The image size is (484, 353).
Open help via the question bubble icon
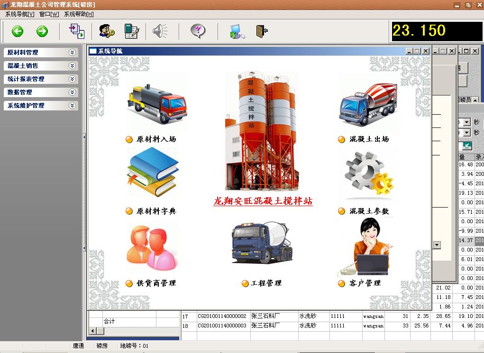click(198, 31)
